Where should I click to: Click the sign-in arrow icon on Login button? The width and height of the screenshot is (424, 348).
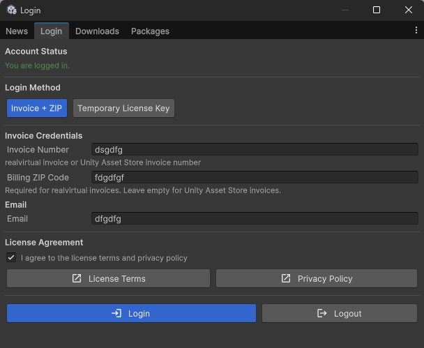click(x=116, y=313)
